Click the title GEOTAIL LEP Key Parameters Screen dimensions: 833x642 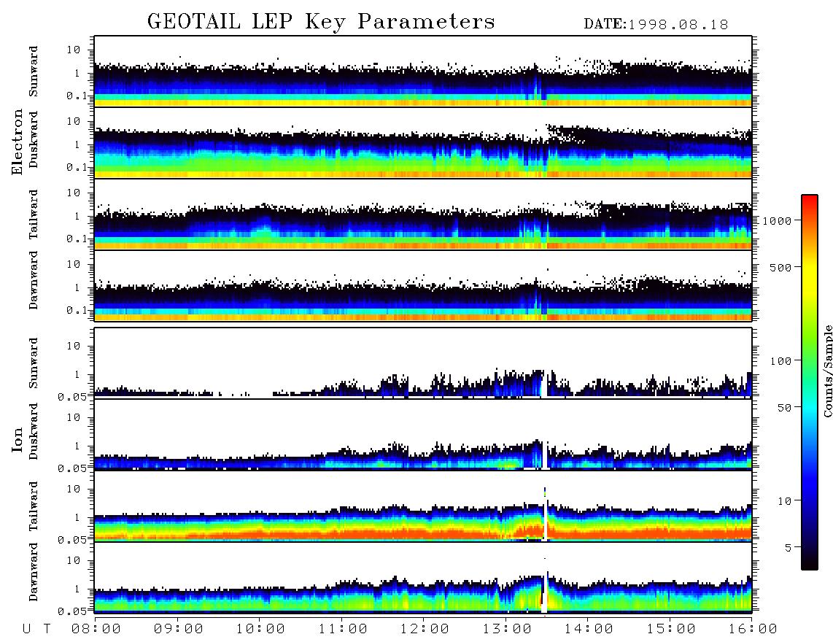pyautogui.click(x=321, y=22)
